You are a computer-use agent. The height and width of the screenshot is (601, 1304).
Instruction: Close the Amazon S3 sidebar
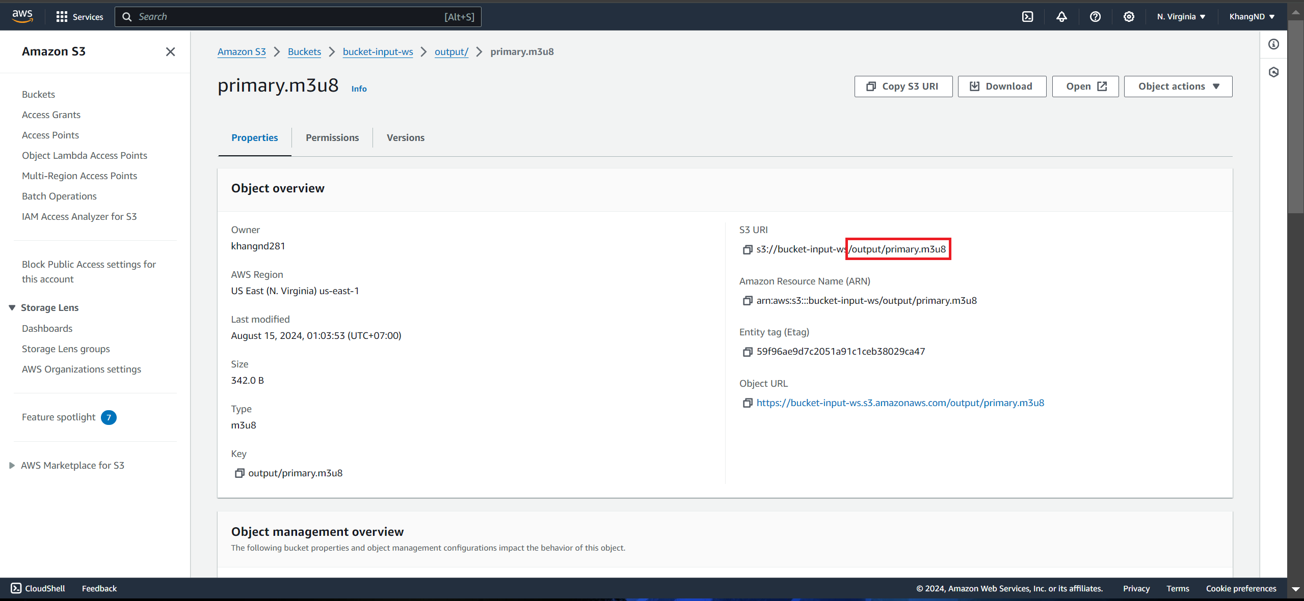click(171, 52)
